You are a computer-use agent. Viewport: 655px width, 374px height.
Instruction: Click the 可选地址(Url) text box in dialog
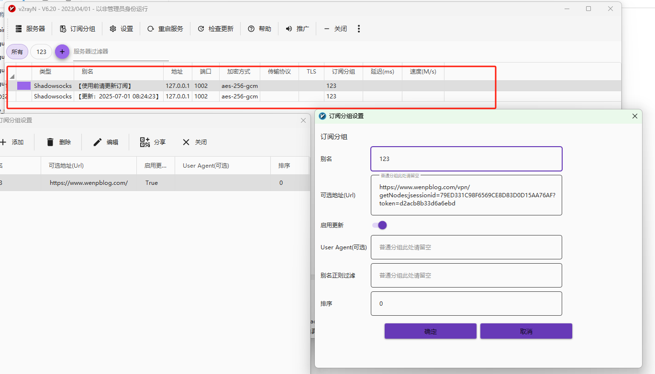tap(466, 195)
